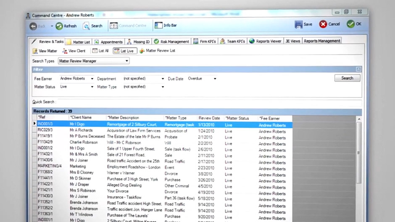Switch to the Firm KPI's tab
The width and height of the screenshot is (395, 222).
point(205,41)
